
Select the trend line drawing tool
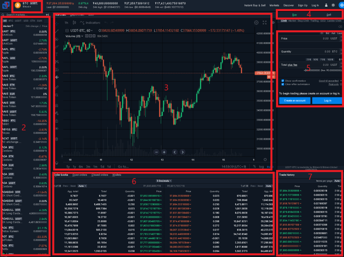pyautogui.click(x=57, y=31)
